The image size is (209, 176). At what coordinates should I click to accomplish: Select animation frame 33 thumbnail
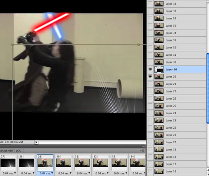[119, 163]
